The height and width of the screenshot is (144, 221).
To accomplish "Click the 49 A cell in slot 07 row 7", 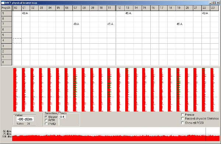I will point(77,24).
